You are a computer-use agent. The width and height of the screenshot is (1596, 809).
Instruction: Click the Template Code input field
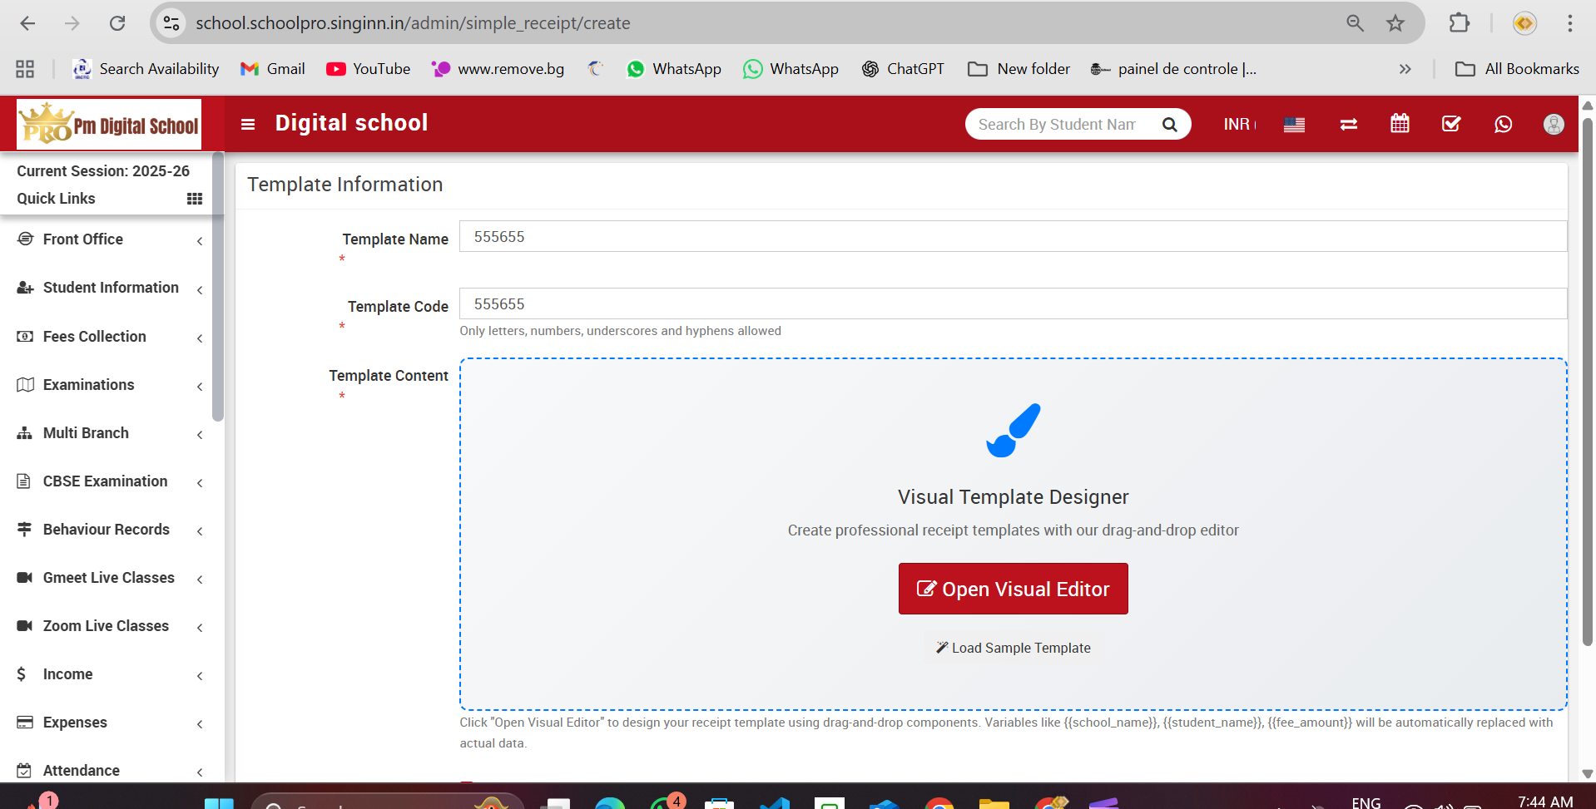coord(1012,304)
